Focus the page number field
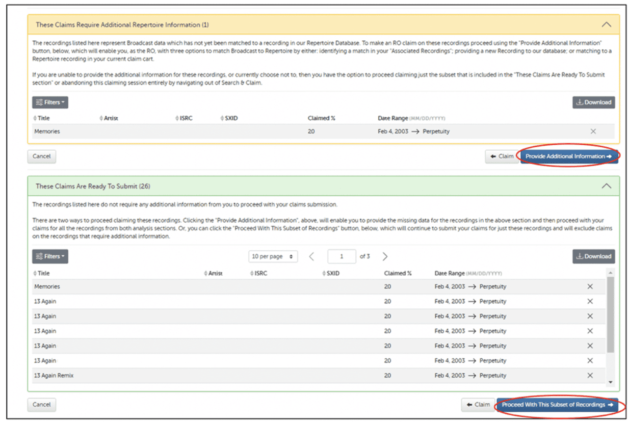This screenshot has width=628, height=424. pyautogui.click(x=342, y=256)
